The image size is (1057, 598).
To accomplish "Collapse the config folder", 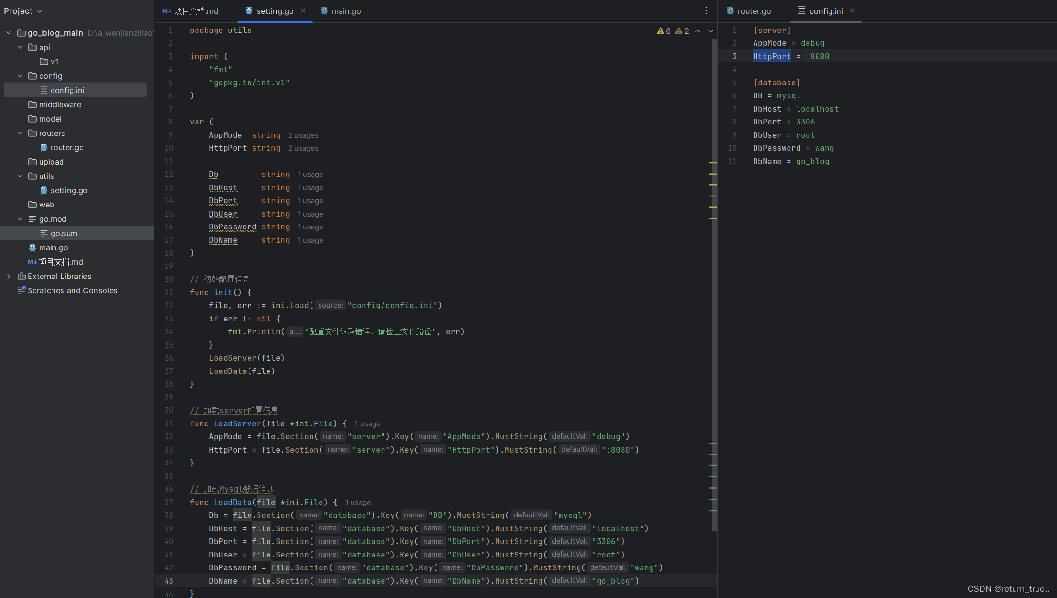I will pos(20,76).
